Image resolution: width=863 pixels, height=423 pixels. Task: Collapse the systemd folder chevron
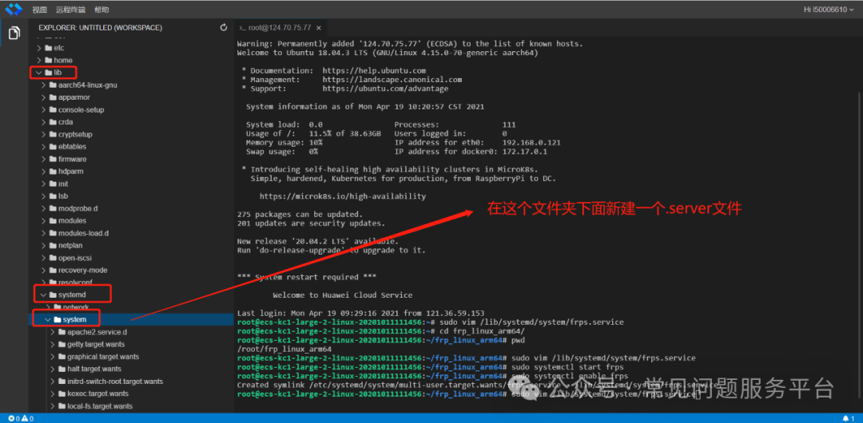point(43,295)
